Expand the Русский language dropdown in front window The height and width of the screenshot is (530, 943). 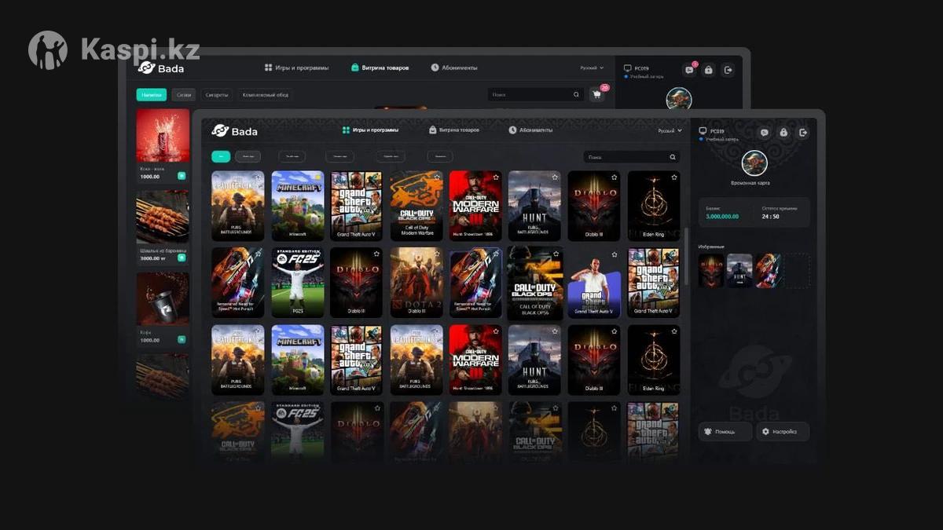[x=670, y=130]
